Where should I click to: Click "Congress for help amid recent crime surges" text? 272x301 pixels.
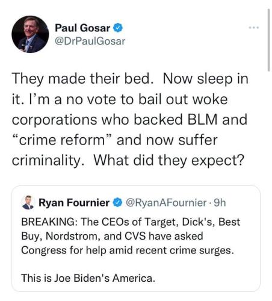(x=128, y=250)
